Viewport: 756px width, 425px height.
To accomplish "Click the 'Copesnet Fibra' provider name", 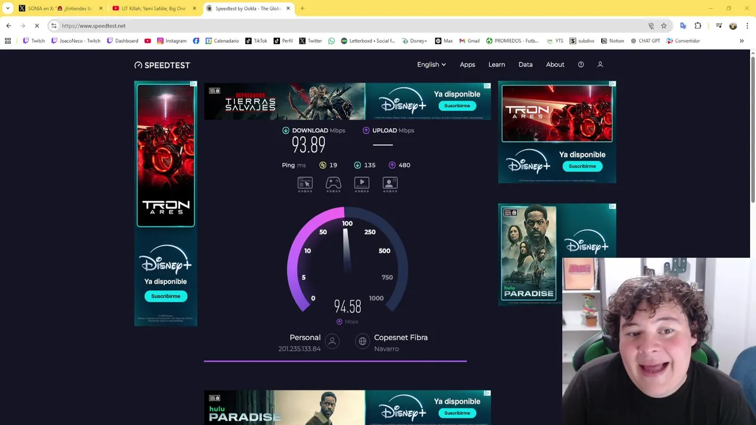I will point(400,338).
